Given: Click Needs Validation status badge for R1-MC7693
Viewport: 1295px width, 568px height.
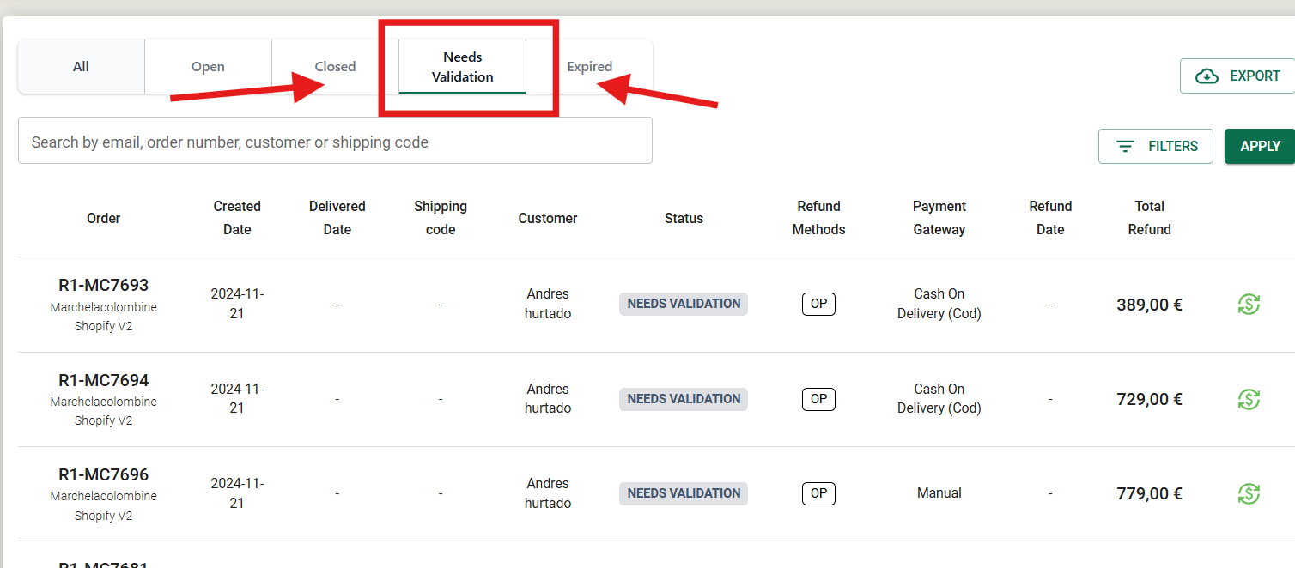Looking at the screenshot, I should 684,304.
